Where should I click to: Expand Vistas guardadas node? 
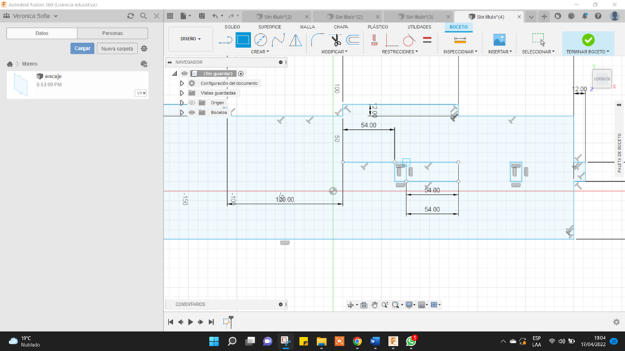(182, 93)
